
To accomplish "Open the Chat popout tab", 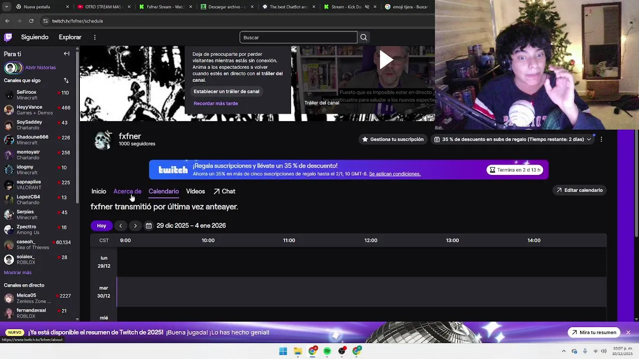I will pos(224,191).
